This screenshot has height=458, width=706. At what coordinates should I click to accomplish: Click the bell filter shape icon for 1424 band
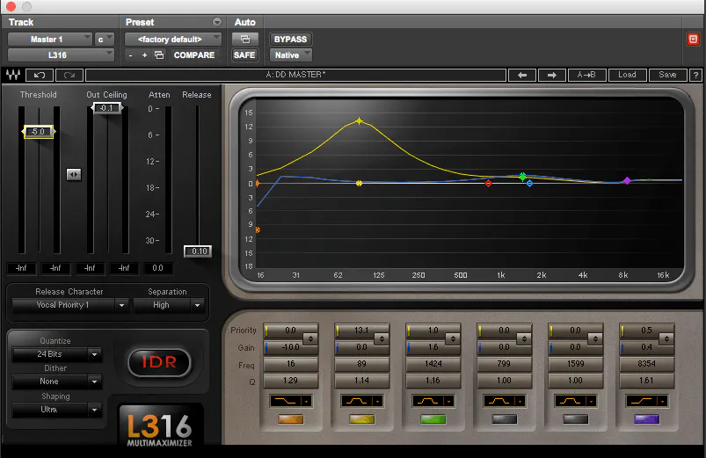click(x=428, y=401)
